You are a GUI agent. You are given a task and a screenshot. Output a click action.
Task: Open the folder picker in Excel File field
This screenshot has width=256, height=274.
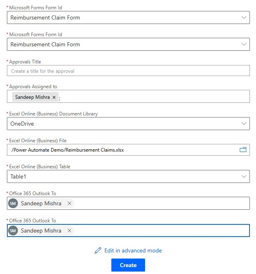(243, 150)
